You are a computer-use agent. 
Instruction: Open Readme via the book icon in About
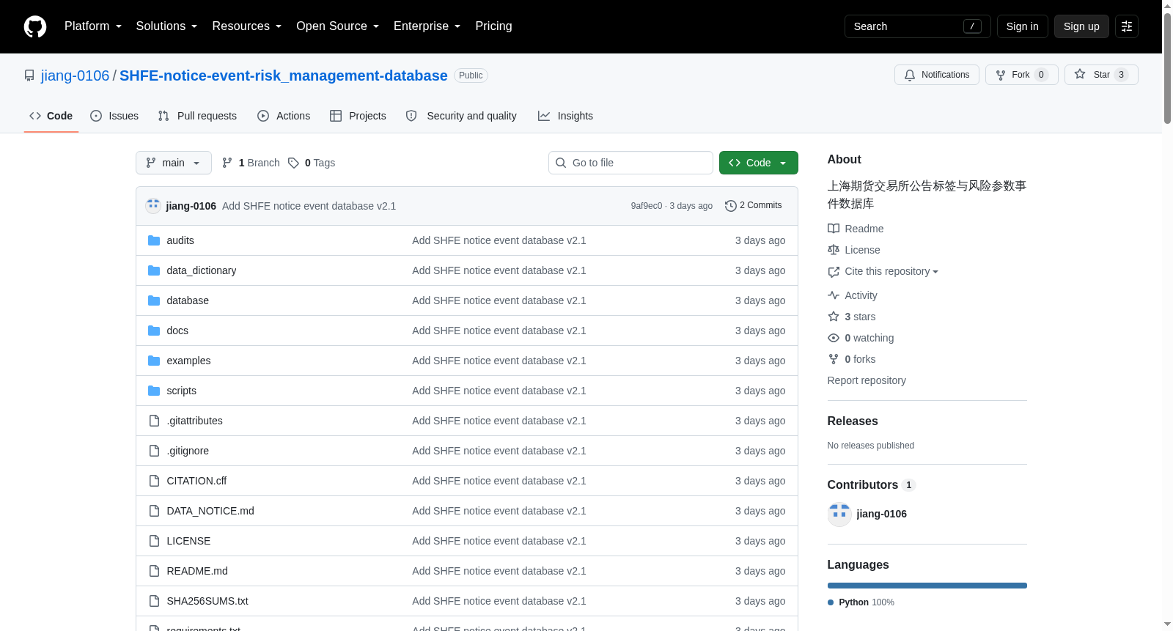[834, 229]
